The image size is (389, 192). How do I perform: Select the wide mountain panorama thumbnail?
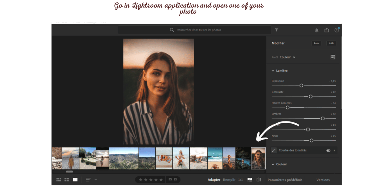coord(124,158)
